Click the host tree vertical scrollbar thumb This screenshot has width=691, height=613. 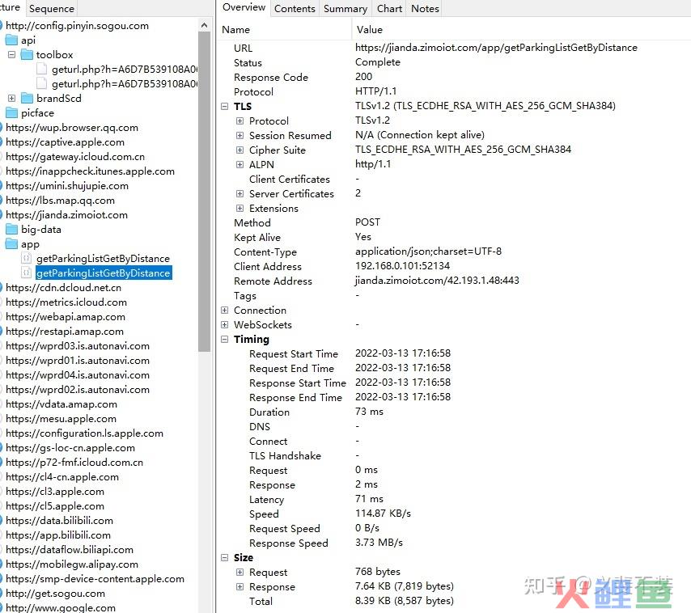point(204,192)
